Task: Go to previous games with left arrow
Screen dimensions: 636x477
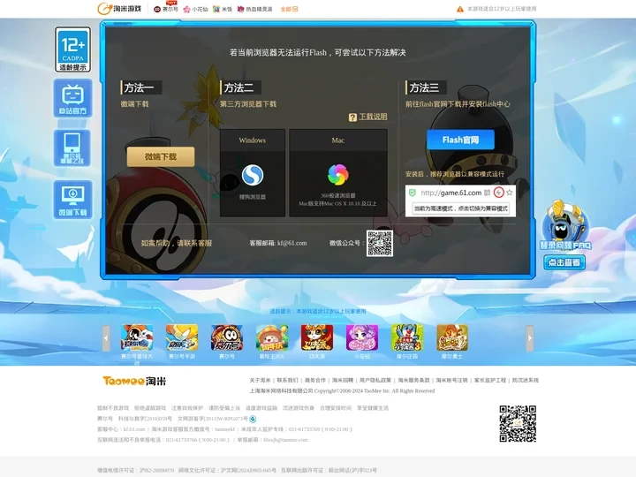Action: [106, 337]
